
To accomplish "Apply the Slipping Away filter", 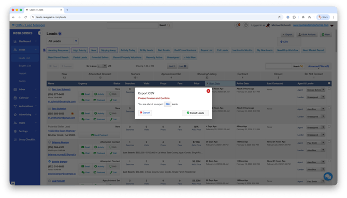I will click(x=108, y=50).
